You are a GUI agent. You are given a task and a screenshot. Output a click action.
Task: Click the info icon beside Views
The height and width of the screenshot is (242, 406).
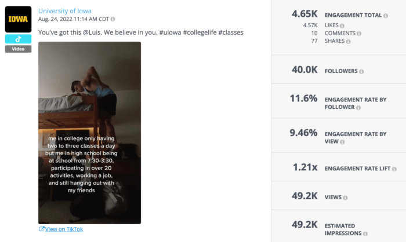[346, 198]
